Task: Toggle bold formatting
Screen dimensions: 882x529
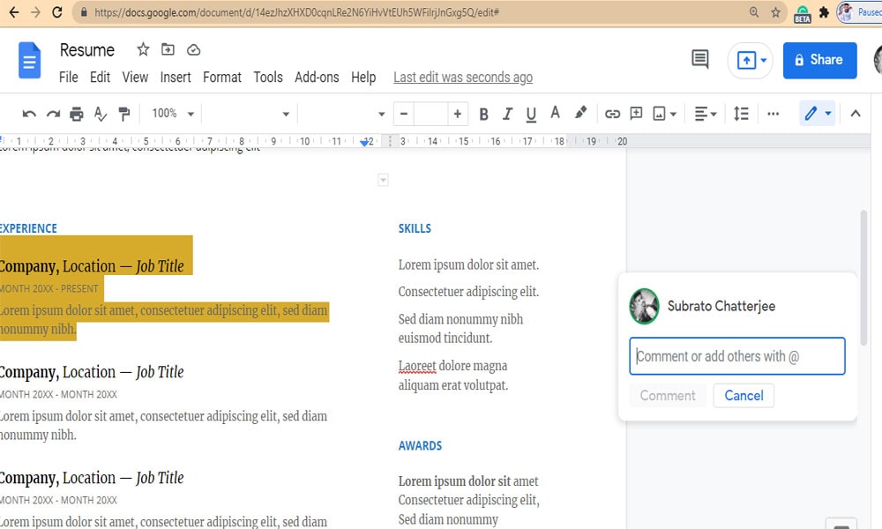Action: [x=483, y=114]
